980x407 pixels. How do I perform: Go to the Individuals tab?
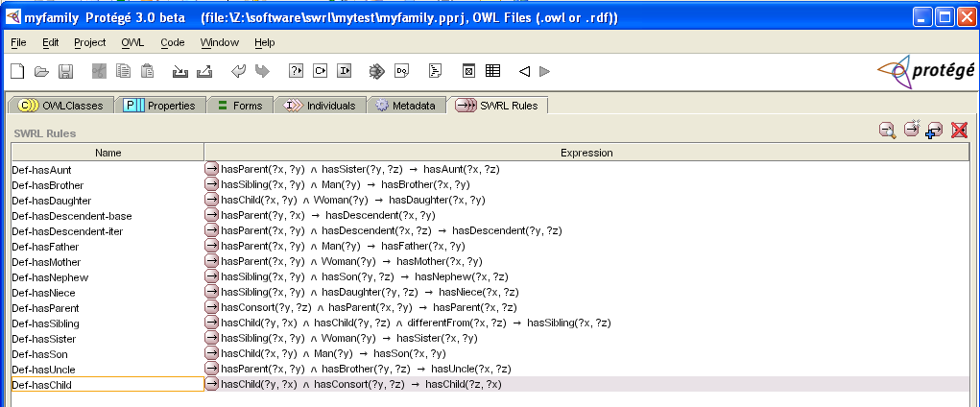(321, 106)
